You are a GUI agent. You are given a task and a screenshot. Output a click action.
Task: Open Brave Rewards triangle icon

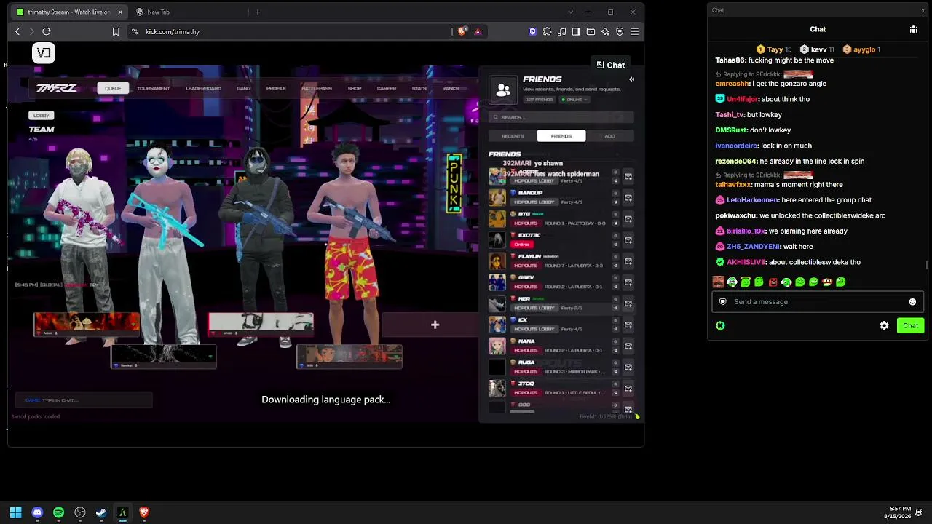pyautogui.click(x=478, y=31)
